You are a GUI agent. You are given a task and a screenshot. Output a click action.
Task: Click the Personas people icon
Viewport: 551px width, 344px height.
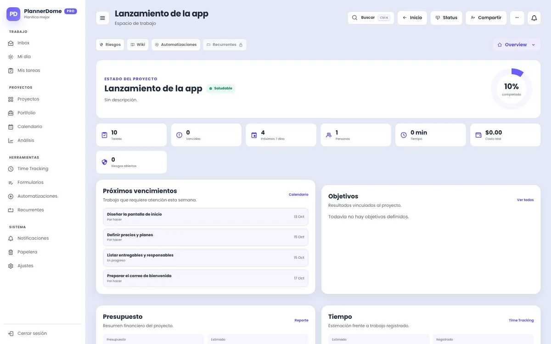click(x=329, y=135)
